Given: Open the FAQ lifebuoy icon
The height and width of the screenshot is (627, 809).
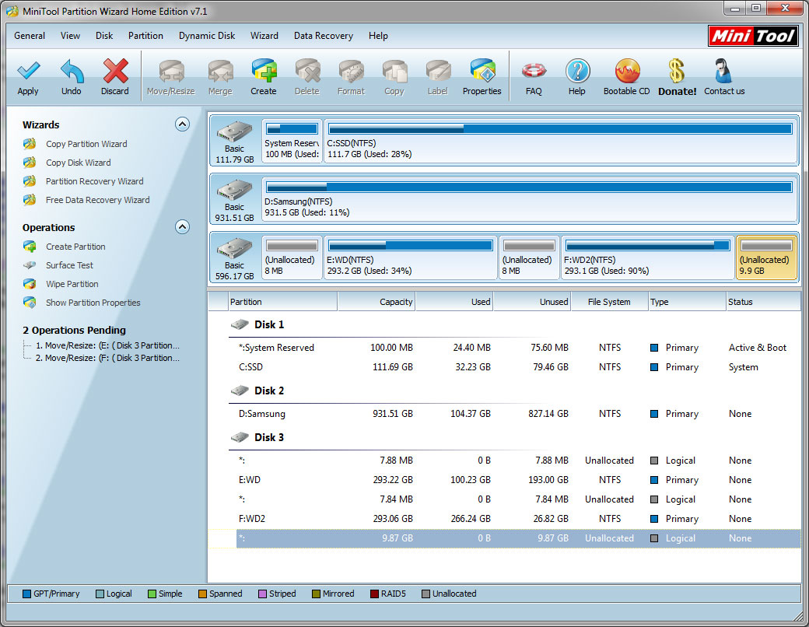Looking at the screenshot, I should pos(534,71).
